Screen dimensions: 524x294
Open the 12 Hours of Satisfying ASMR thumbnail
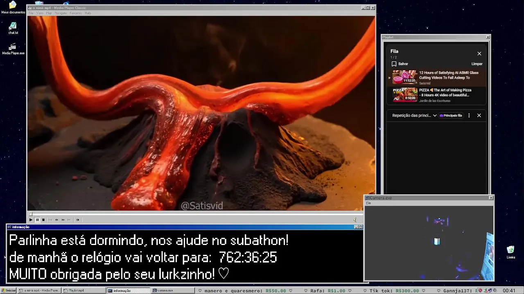[x=405, y=77]
